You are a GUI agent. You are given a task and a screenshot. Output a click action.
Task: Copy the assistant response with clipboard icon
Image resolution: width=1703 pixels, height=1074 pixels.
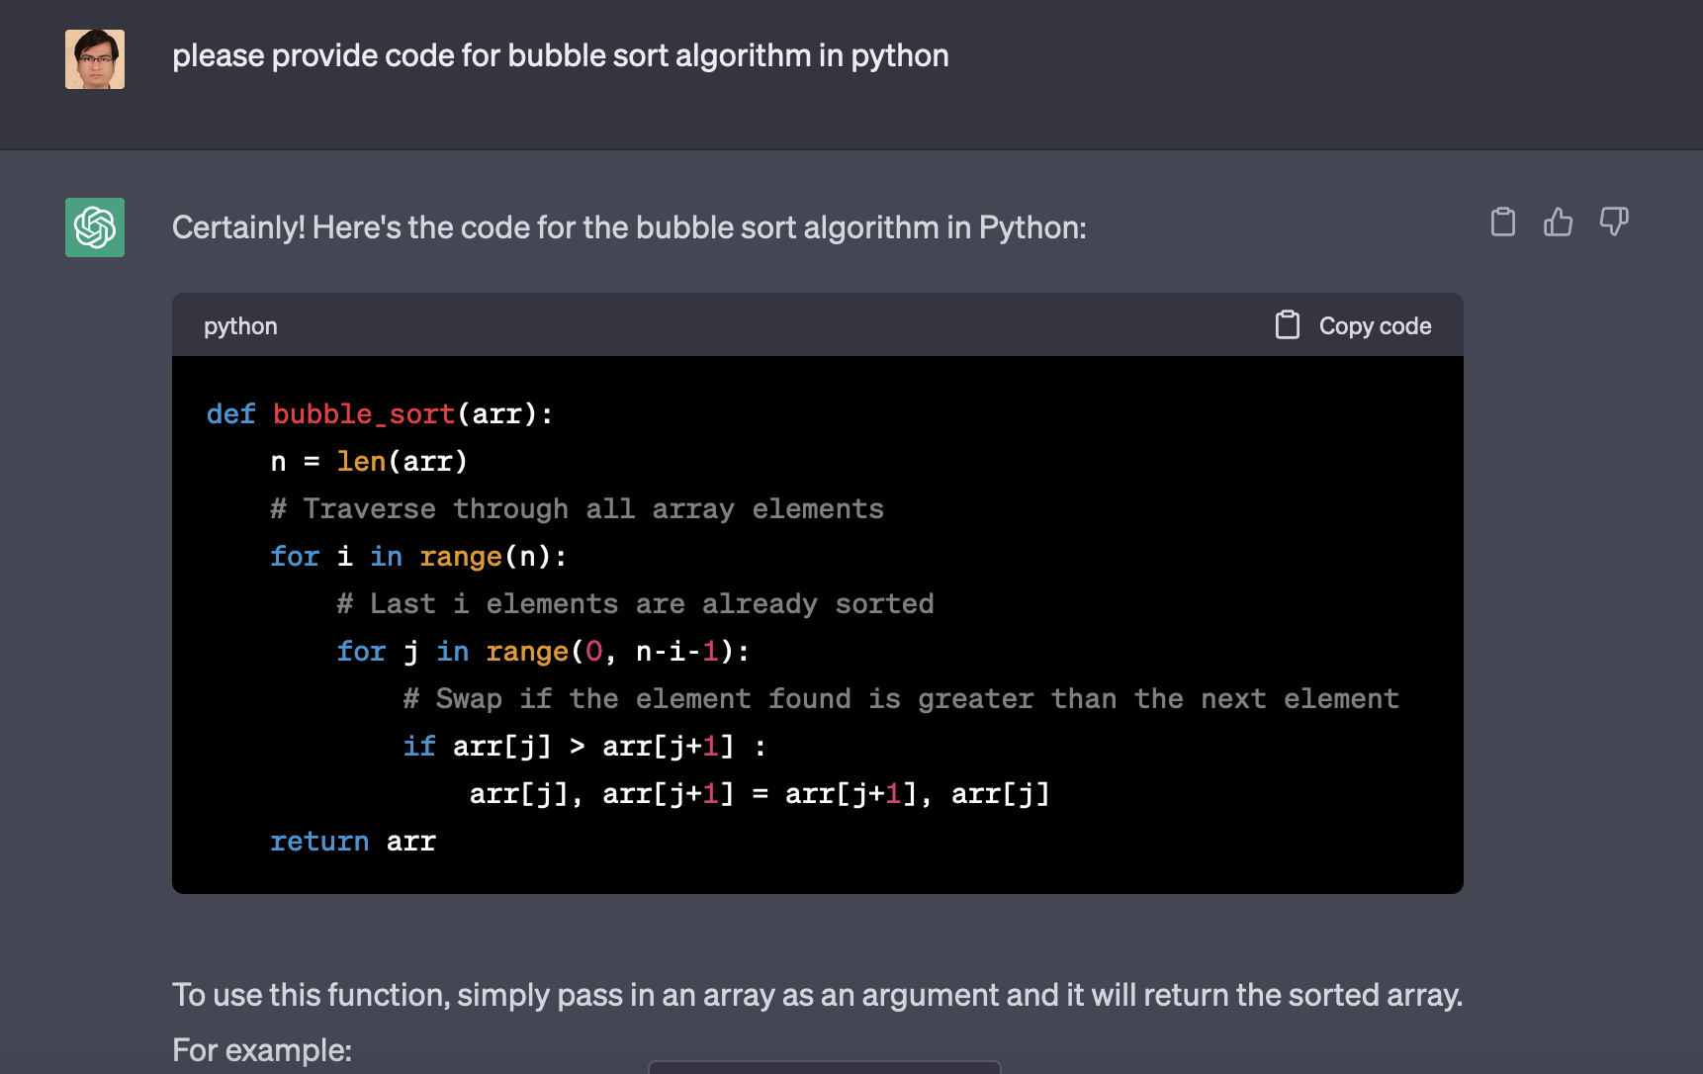point(1502,222)
